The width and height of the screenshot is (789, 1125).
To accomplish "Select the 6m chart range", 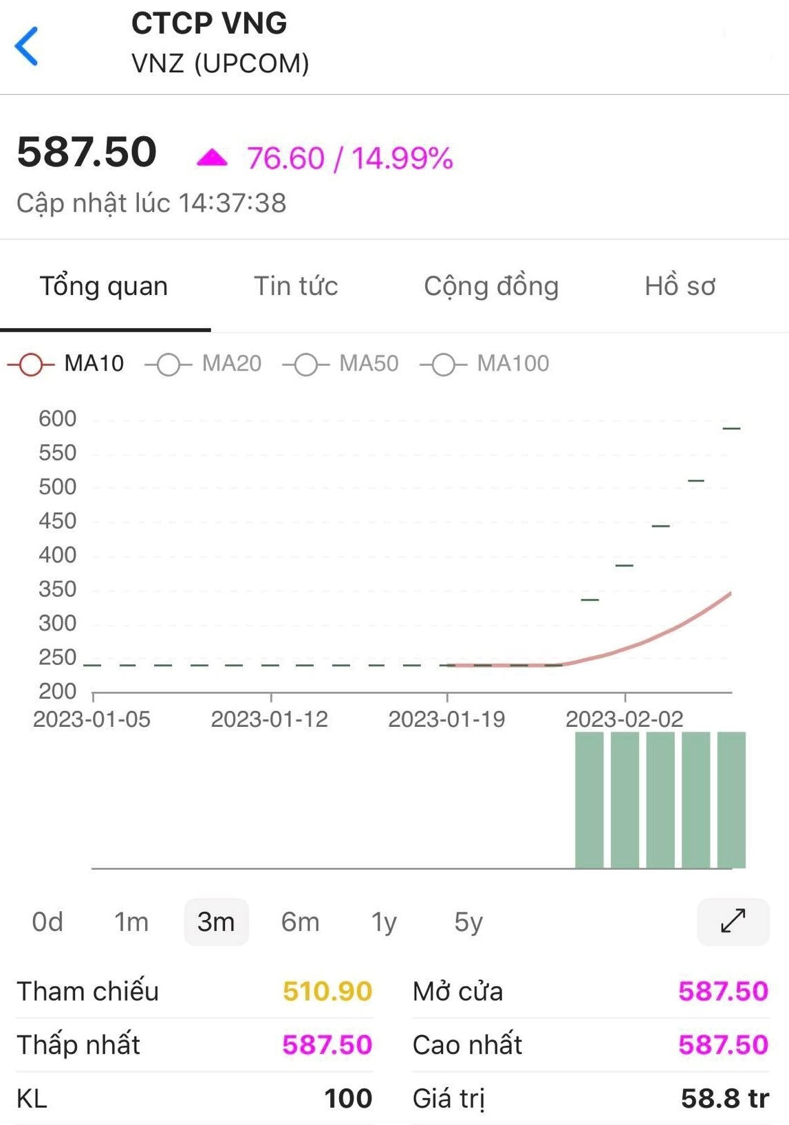I will click(300, 921).
